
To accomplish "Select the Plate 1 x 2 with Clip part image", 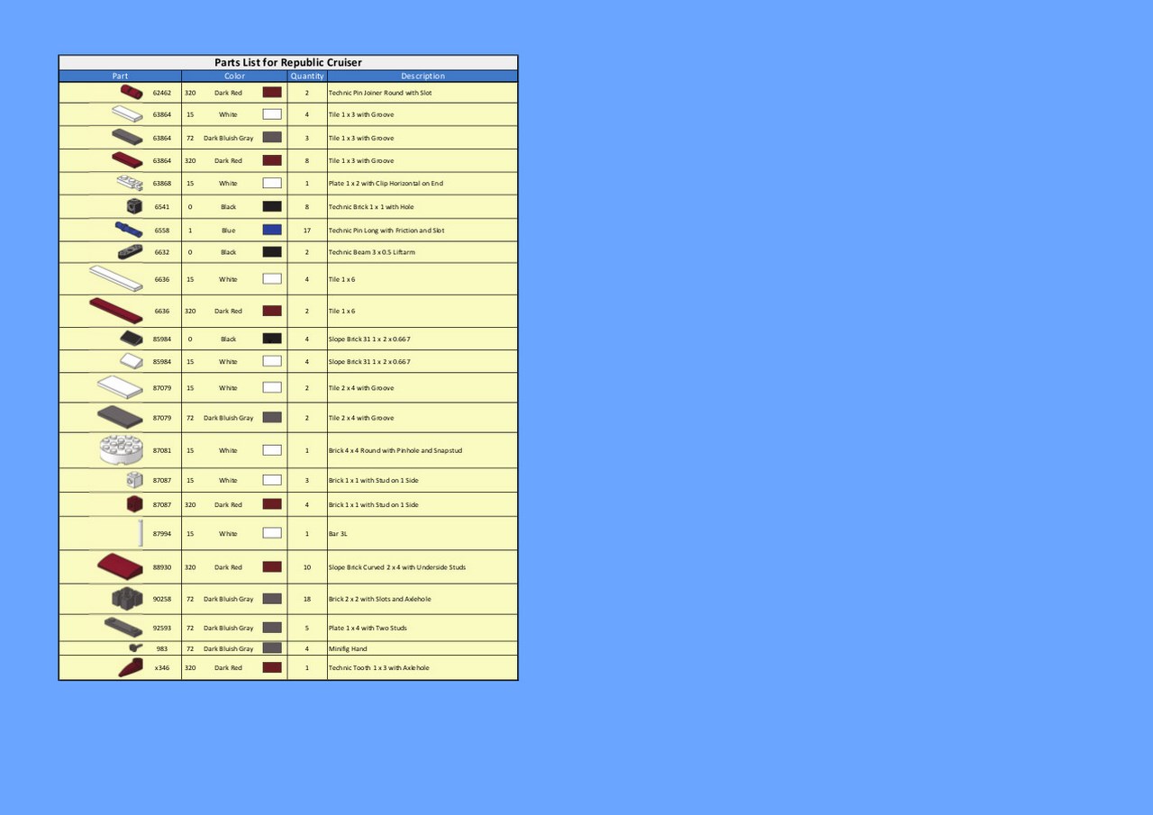I will coord(130,183).
